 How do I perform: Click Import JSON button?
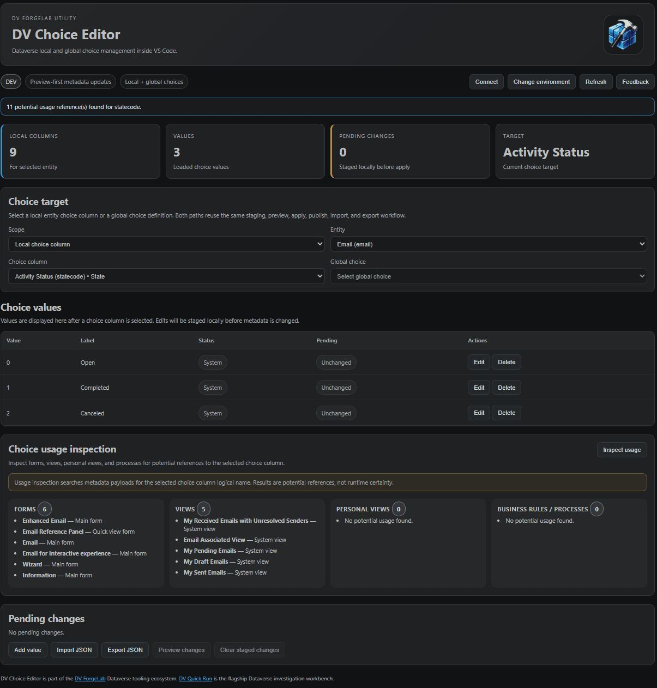(74, 650)
